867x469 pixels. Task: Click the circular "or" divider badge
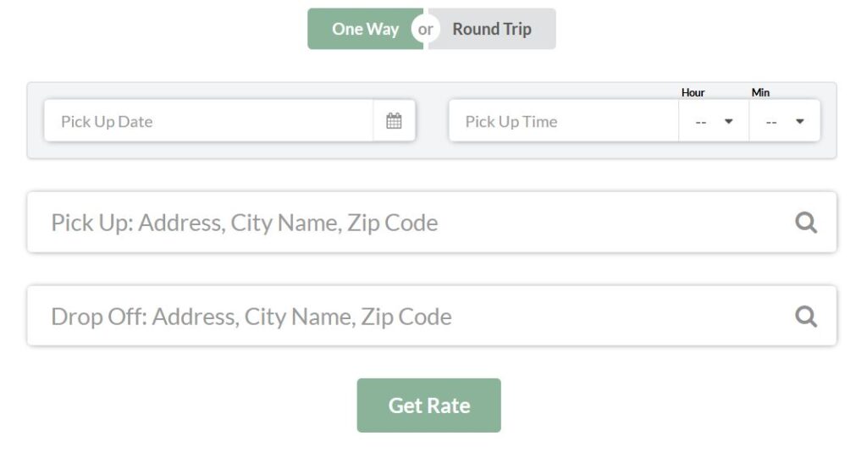[x=426, y=29]
